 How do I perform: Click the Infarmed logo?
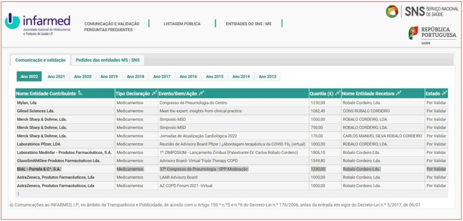coord(38,24)
